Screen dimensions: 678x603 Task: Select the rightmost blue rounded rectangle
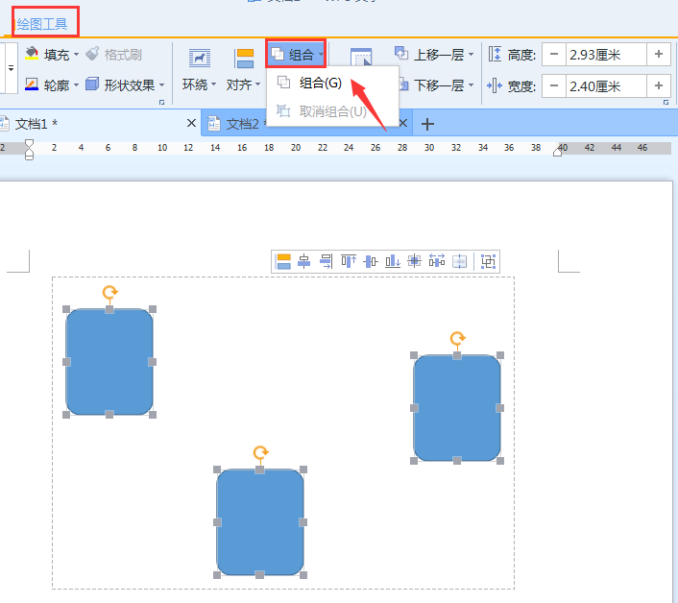coord(457,408)
